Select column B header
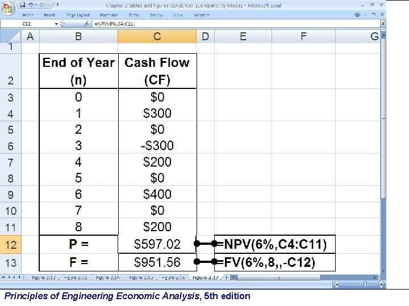 tap(78, 36)
